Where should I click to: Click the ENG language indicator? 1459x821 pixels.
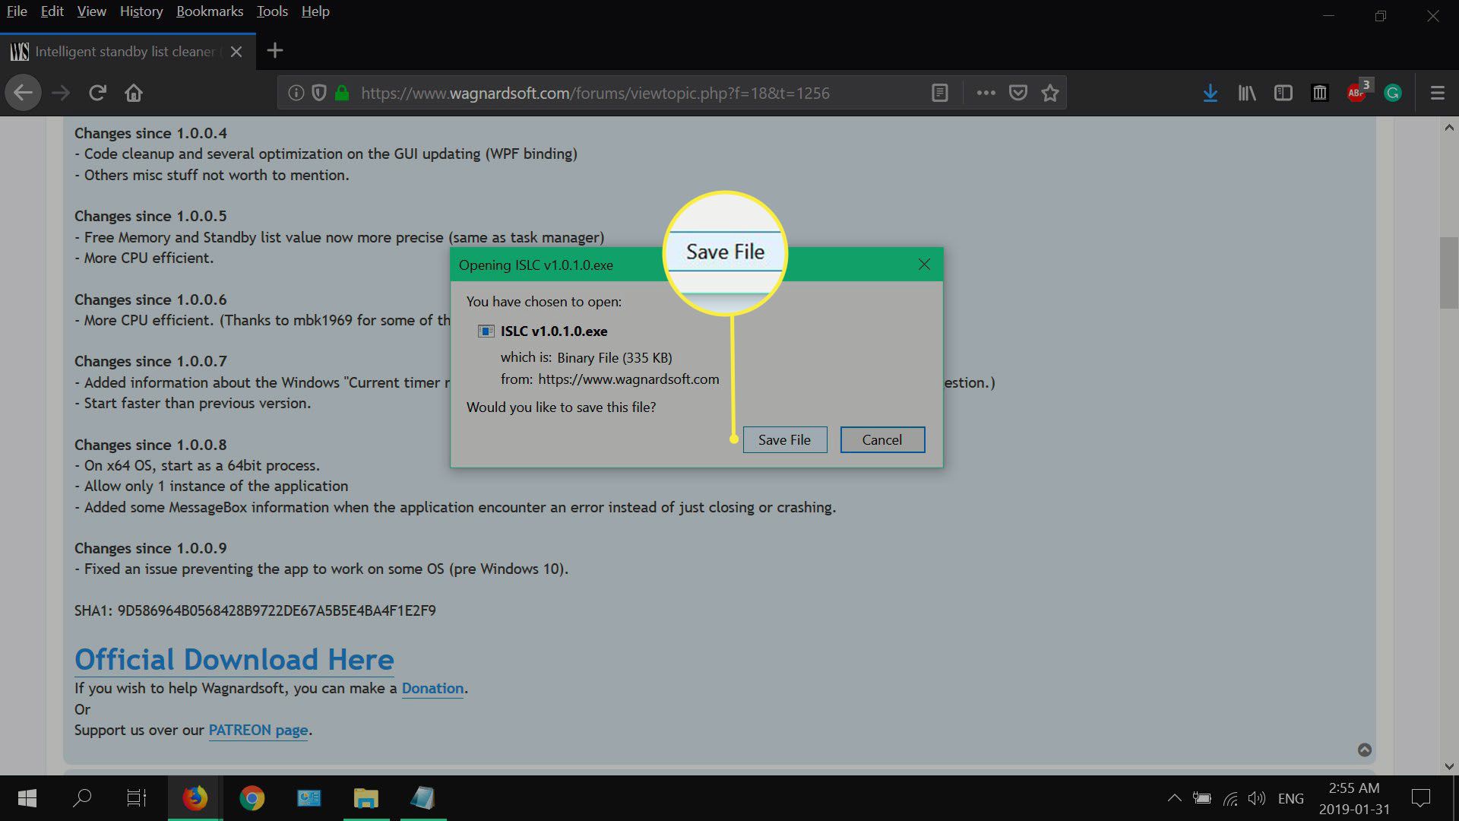coord(1291,798)
